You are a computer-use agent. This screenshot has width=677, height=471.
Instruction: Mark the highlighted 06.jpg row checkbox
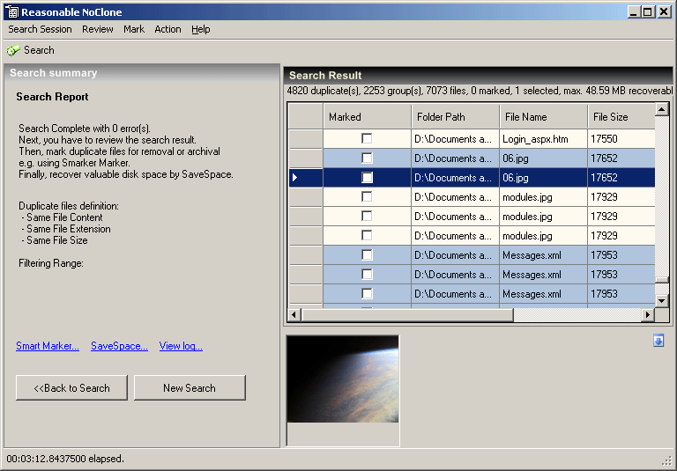coord(367,178)
